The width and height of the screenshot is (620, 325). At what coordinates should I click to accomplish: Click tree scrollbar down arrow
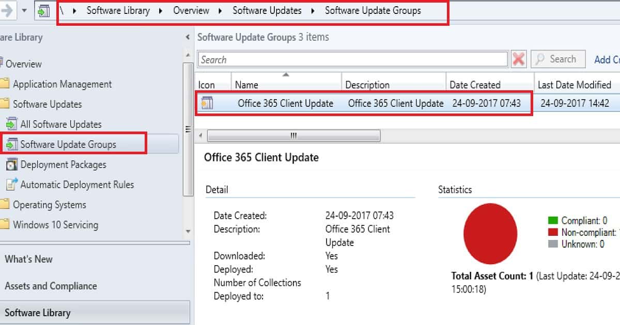click(188, 232)
